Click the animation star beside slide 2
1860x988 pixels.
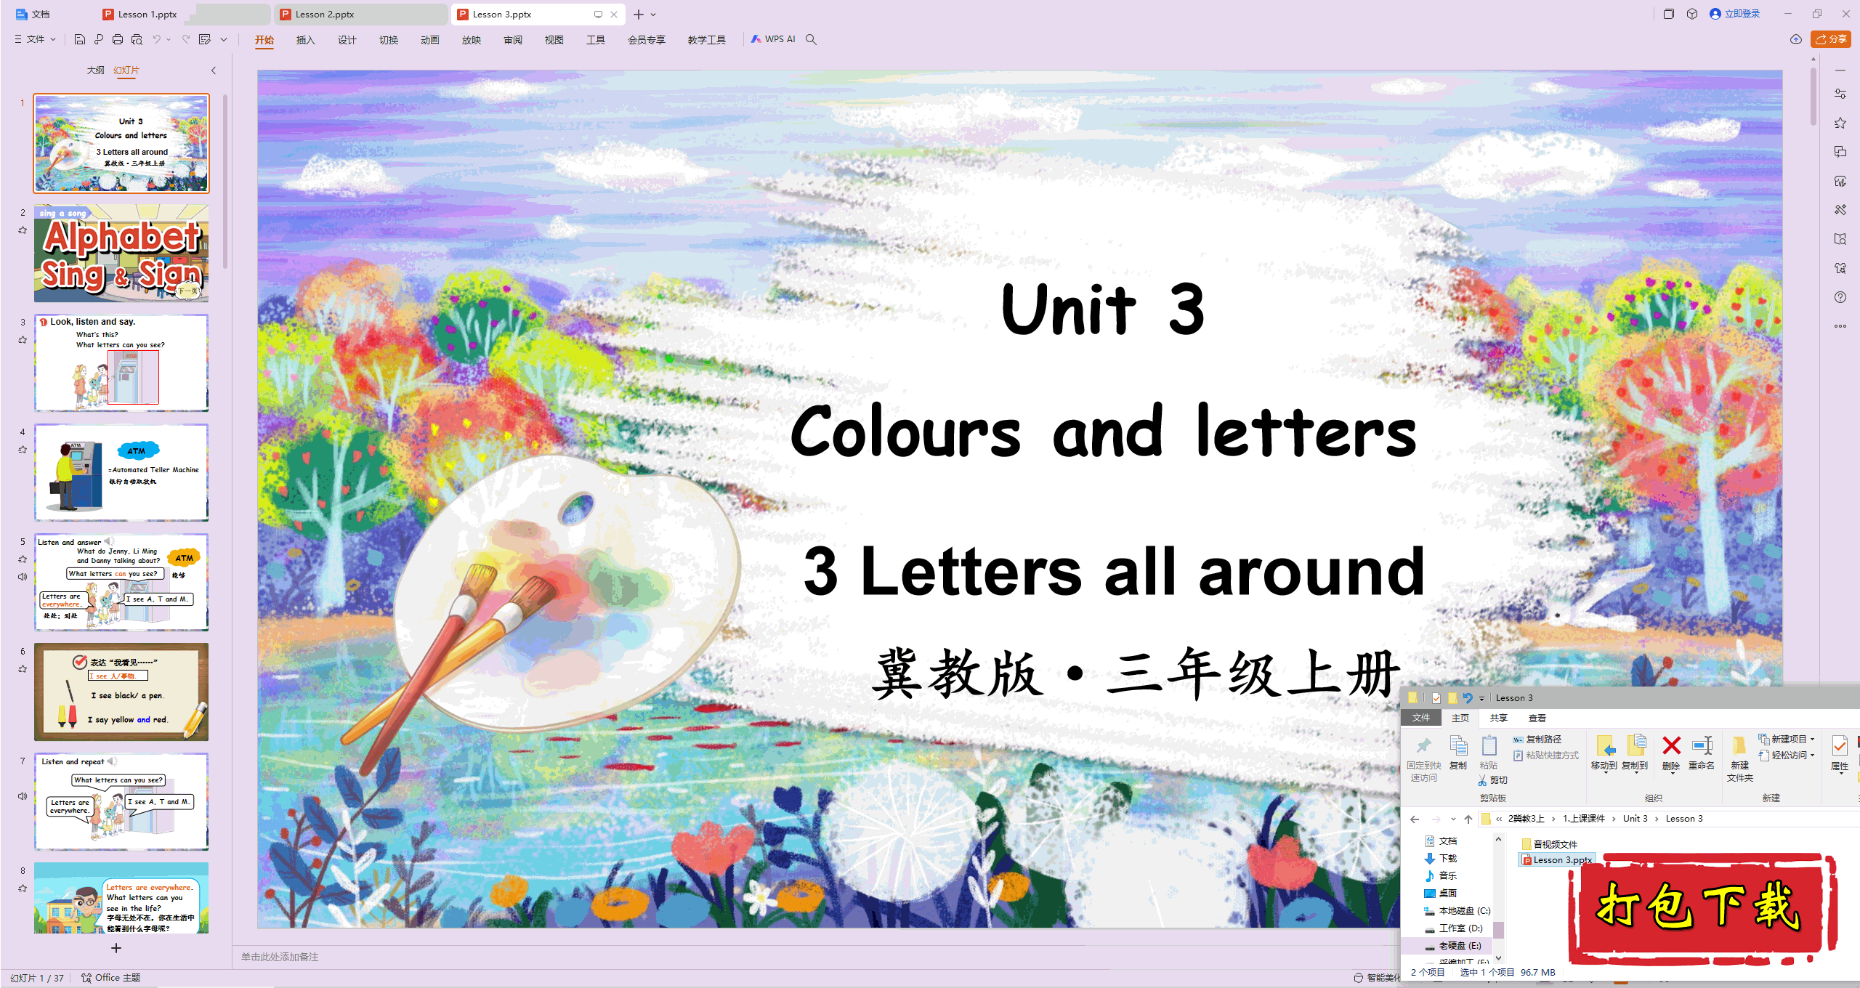(23, 230)
